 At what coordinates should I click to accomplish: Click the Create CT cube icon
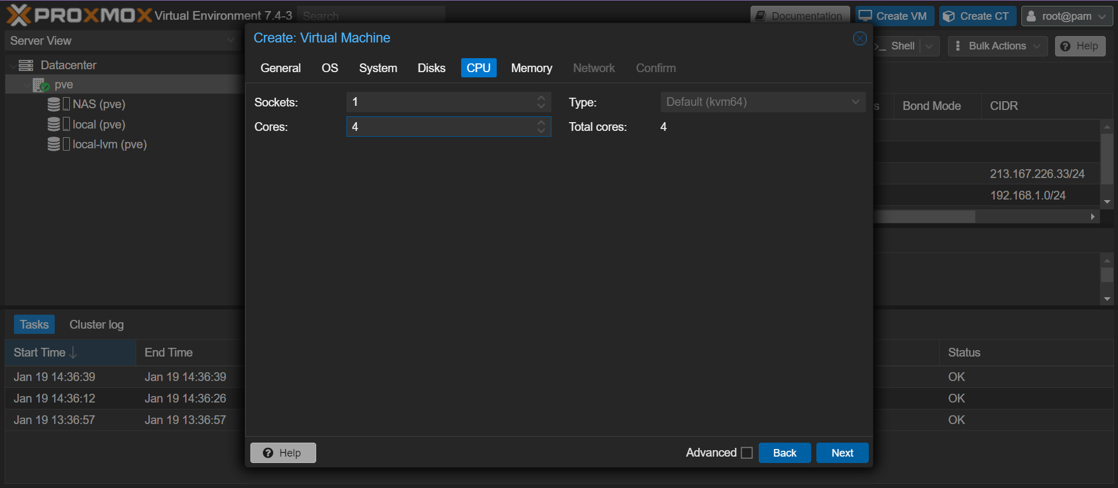(949, 16)
